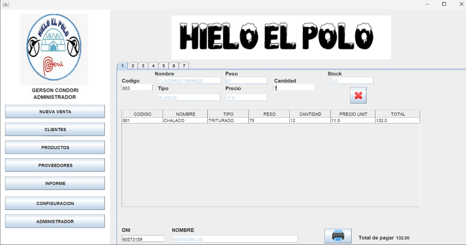Switch to tab 6
466x245 pixels.
point(174,66)
